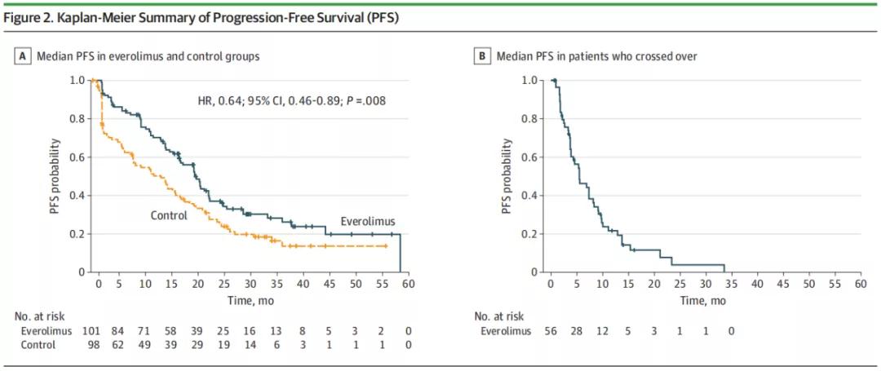Image resolution: width=881 pixels, height=371 pixels.
Task: Click the panel B at-risk value 56
Action: pyautogui.click(x=551, y=332)
